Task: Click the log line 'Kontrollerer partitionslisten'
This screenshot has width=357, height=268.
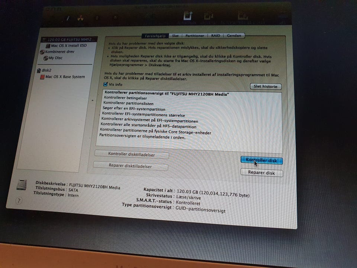Action: [128, 103]
